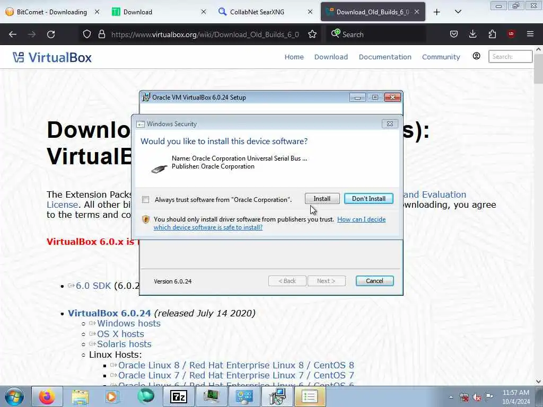Click the green globe taskbar icon

pyautogui.click(x=145, y=396)
